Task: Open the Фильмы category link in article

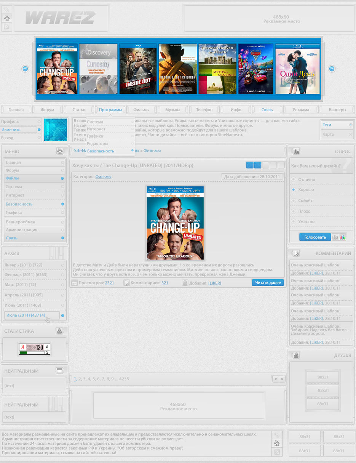Action: point(103,176)
